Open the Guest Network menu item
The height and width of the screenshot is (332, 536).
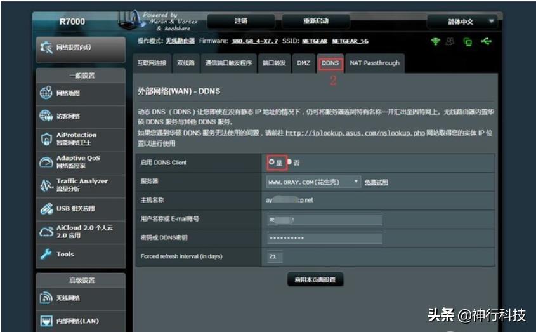81,116
